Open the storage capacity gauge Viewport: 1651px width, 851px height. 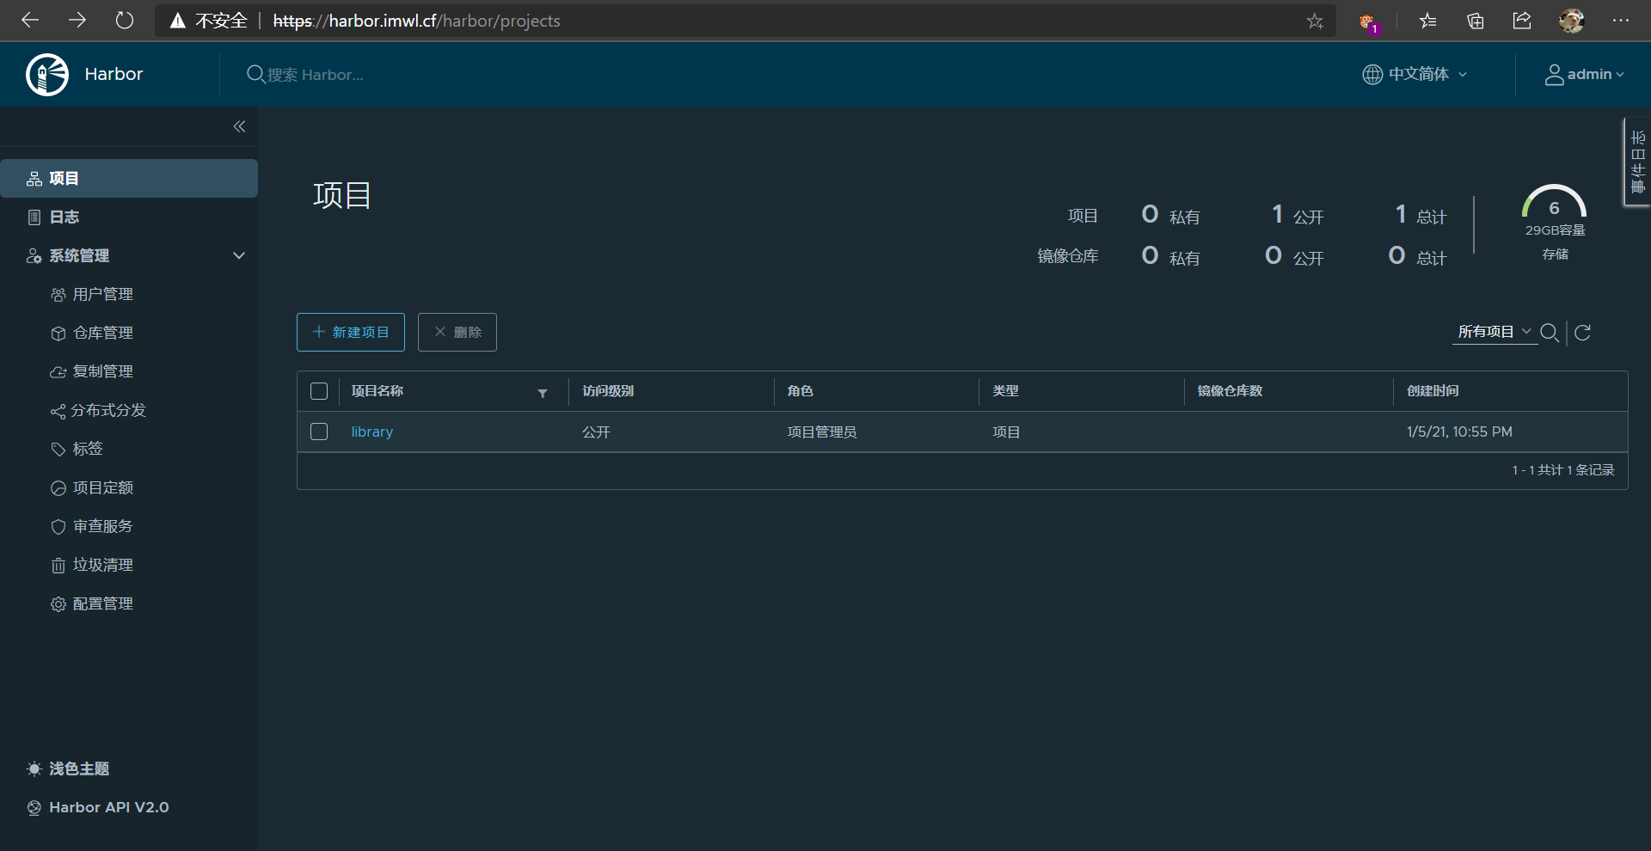click(1554, 206)
